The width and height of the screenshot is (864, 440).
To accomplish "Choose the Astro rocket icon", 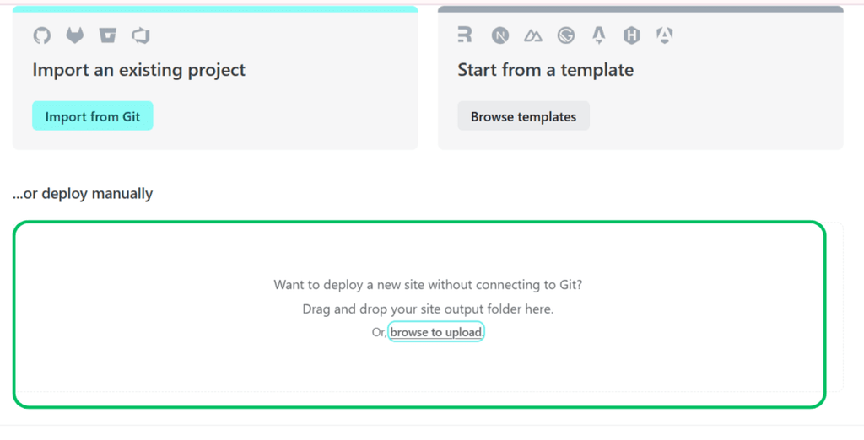I will click(599, 35).
